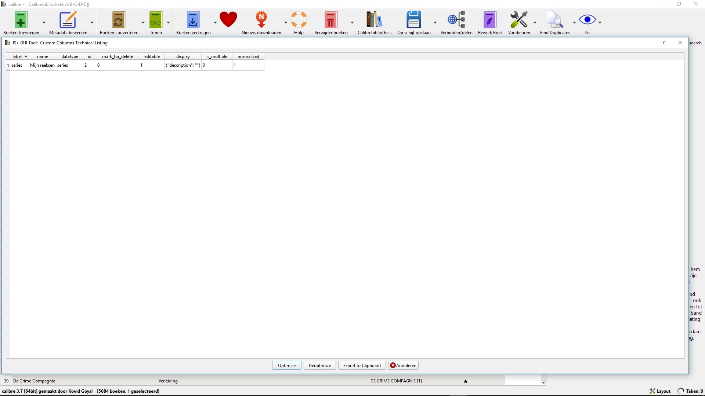Image resolution: width=705 pixels, height=396 pixels.
Task: Click the Annuleren cancel button
Action: (x=403, y=366)
